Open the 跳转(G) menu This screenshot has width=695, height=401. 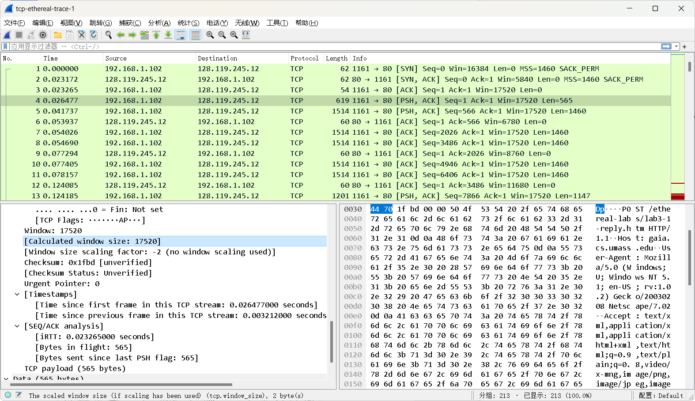[100, 23]
